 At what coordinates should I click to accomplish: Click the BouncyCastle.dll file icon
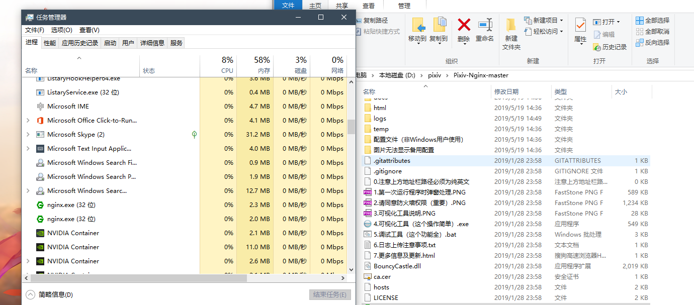[x=367, y=266]
